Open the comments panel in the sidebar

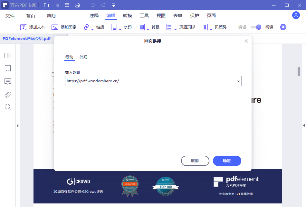pos(7,81)
